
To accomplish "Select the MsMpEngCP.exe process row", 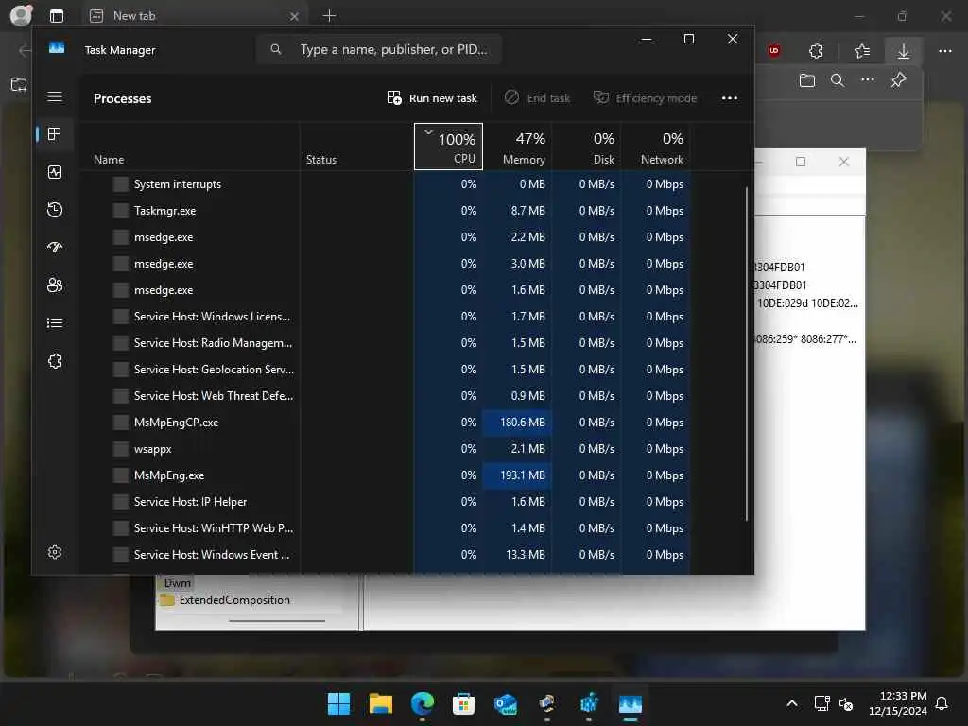I will [x=386, y=423].
